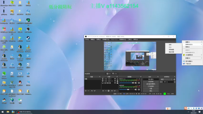The image size is (203, 114).
Task: Expand the 360桌面助手 submenu
Action: click(x=193, y=55)
